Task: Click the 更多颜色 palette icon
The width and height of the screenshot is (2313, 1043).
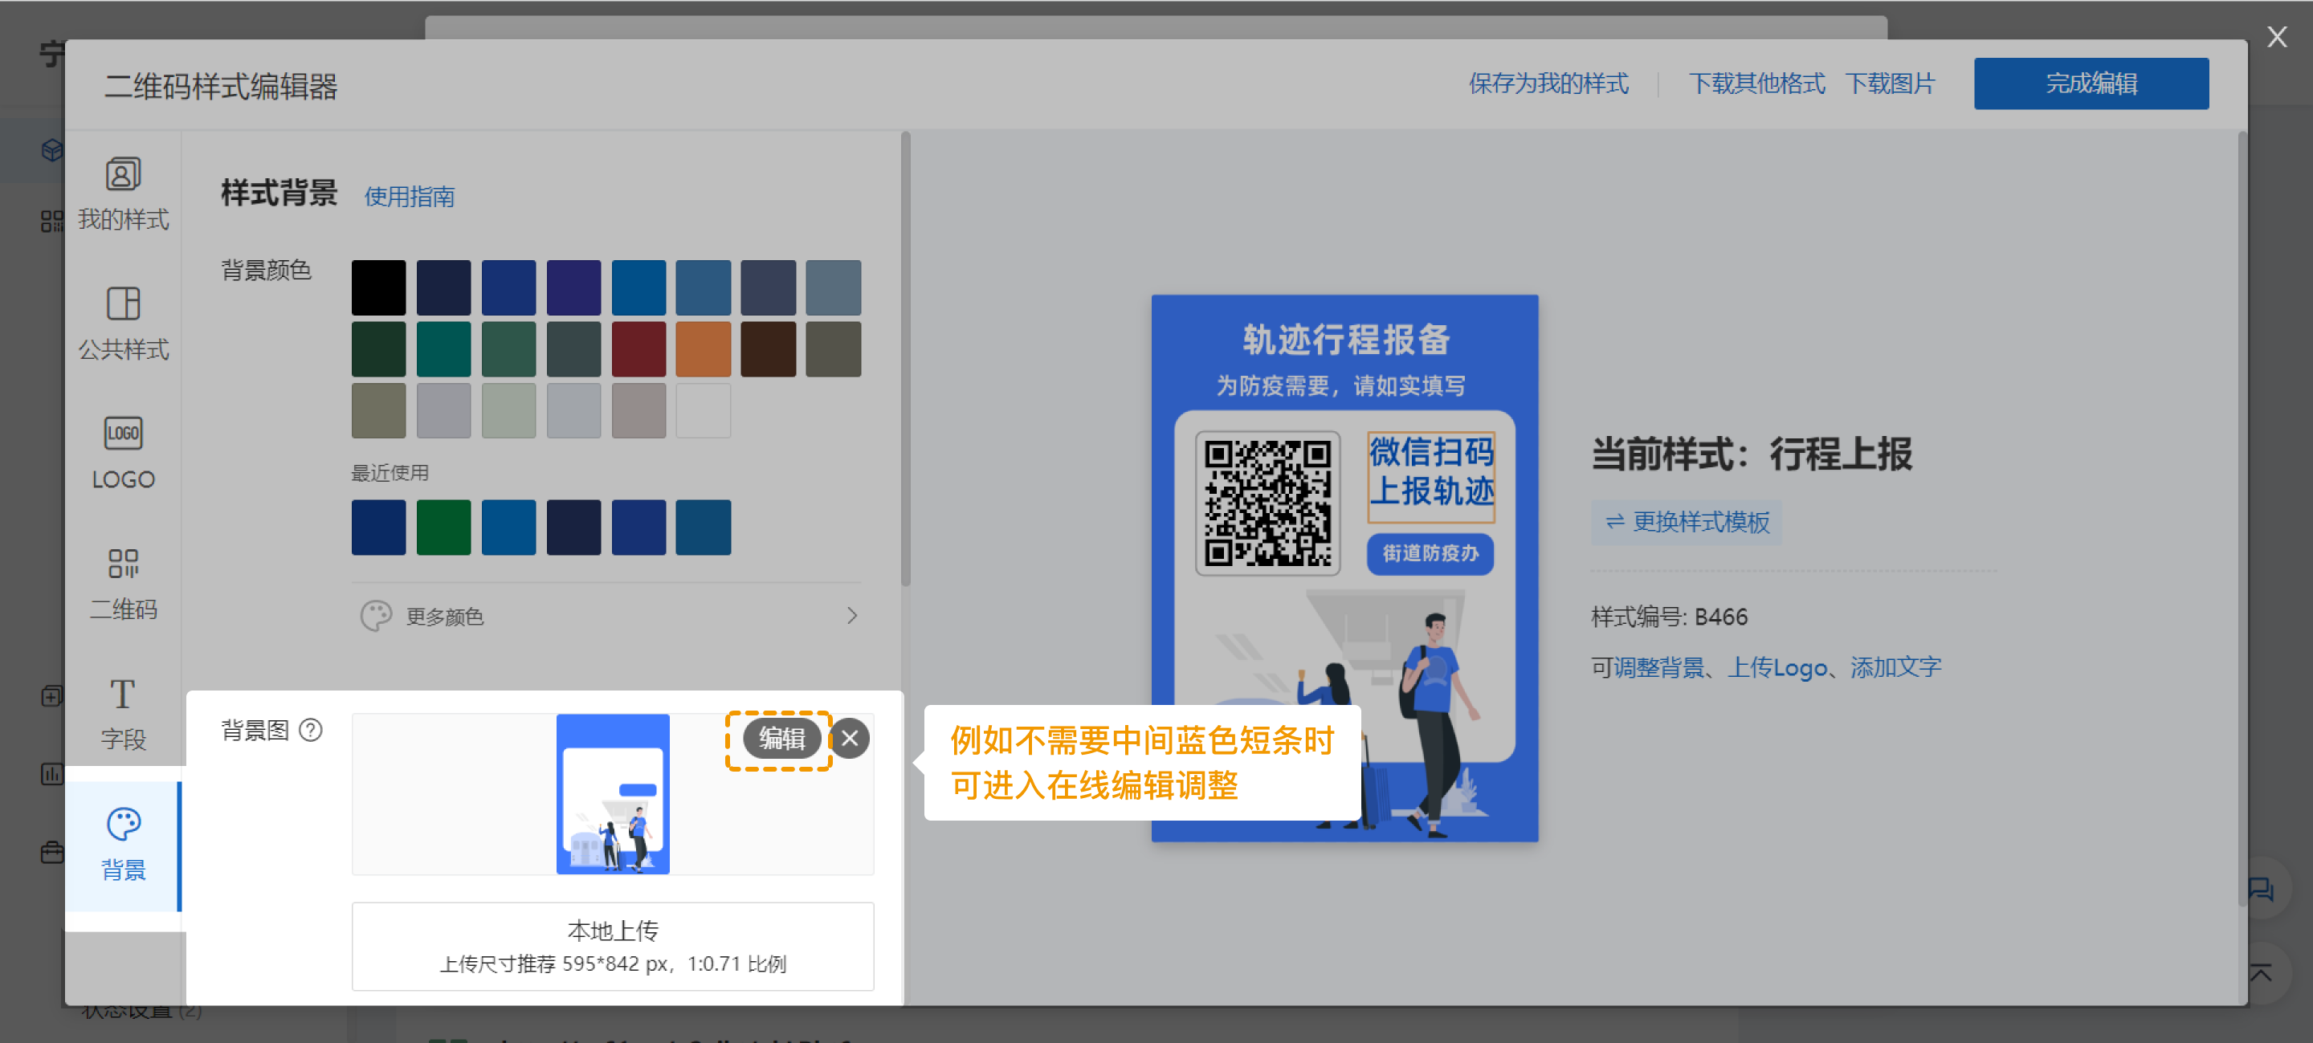Action: click(x=375, y=616)
